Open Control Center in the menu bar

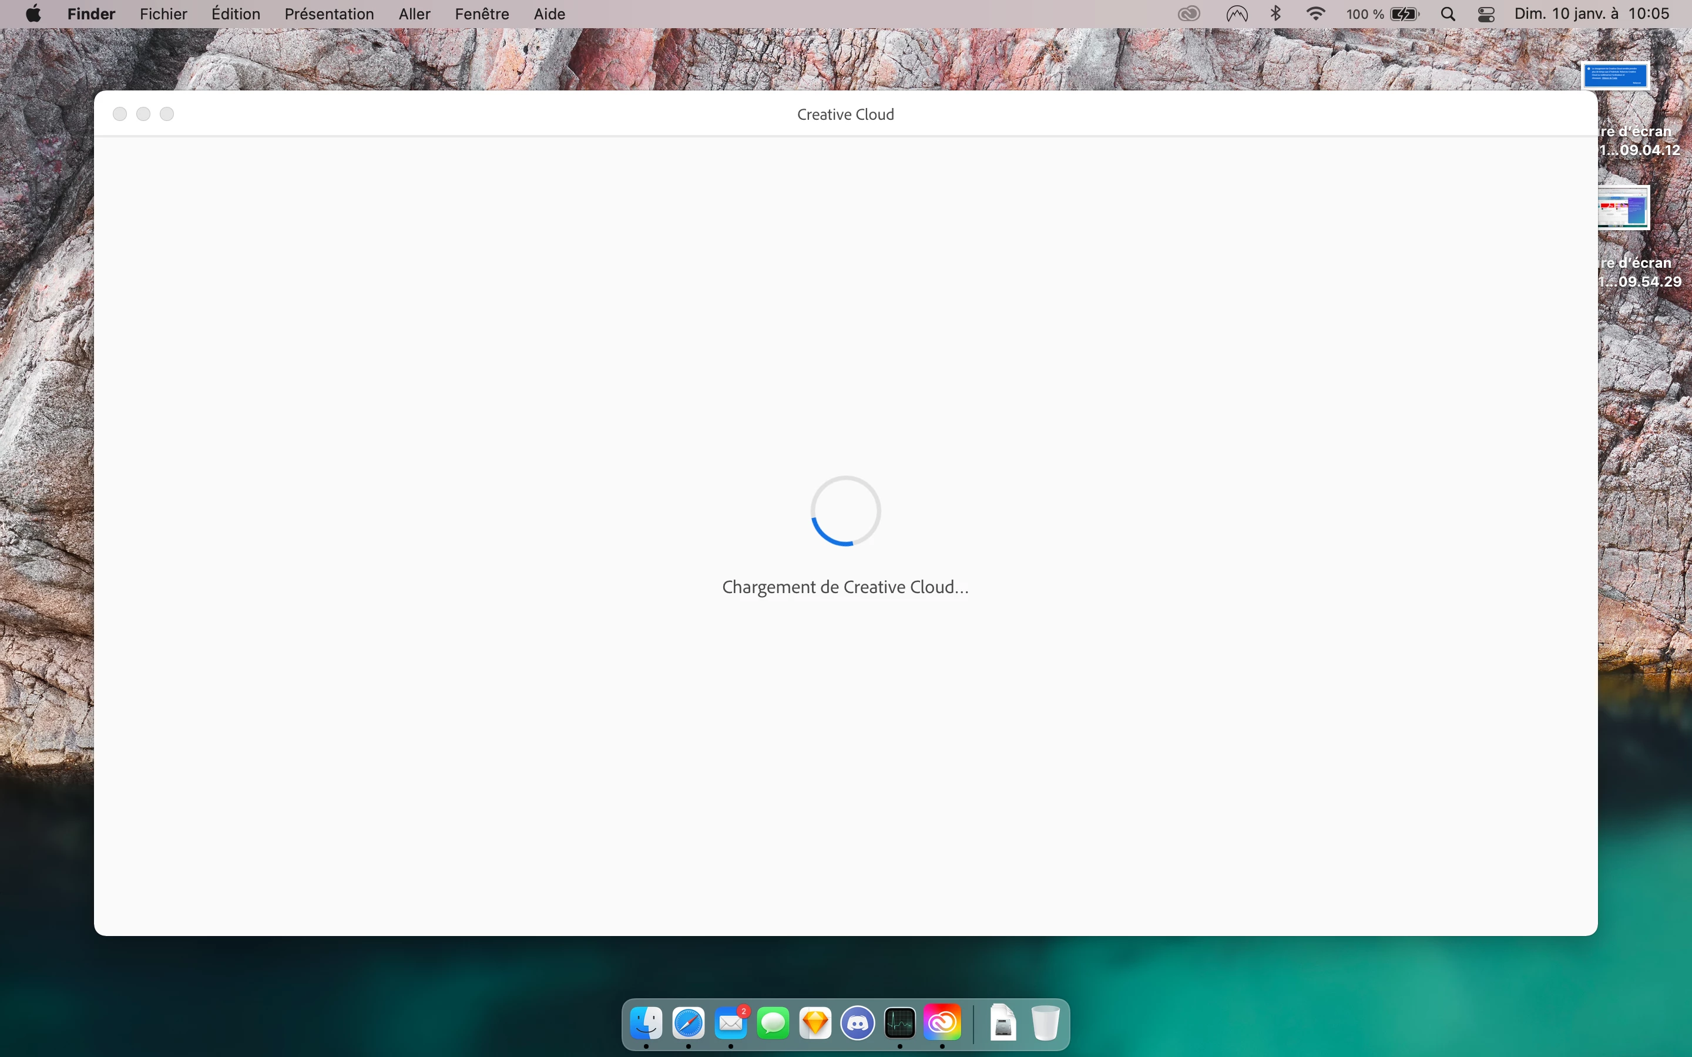1486,14
